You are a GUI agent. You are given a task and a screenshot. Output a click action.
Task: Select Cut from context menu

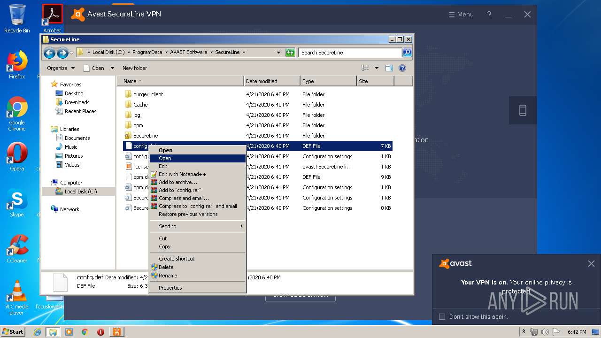click(x=198, y=238)
